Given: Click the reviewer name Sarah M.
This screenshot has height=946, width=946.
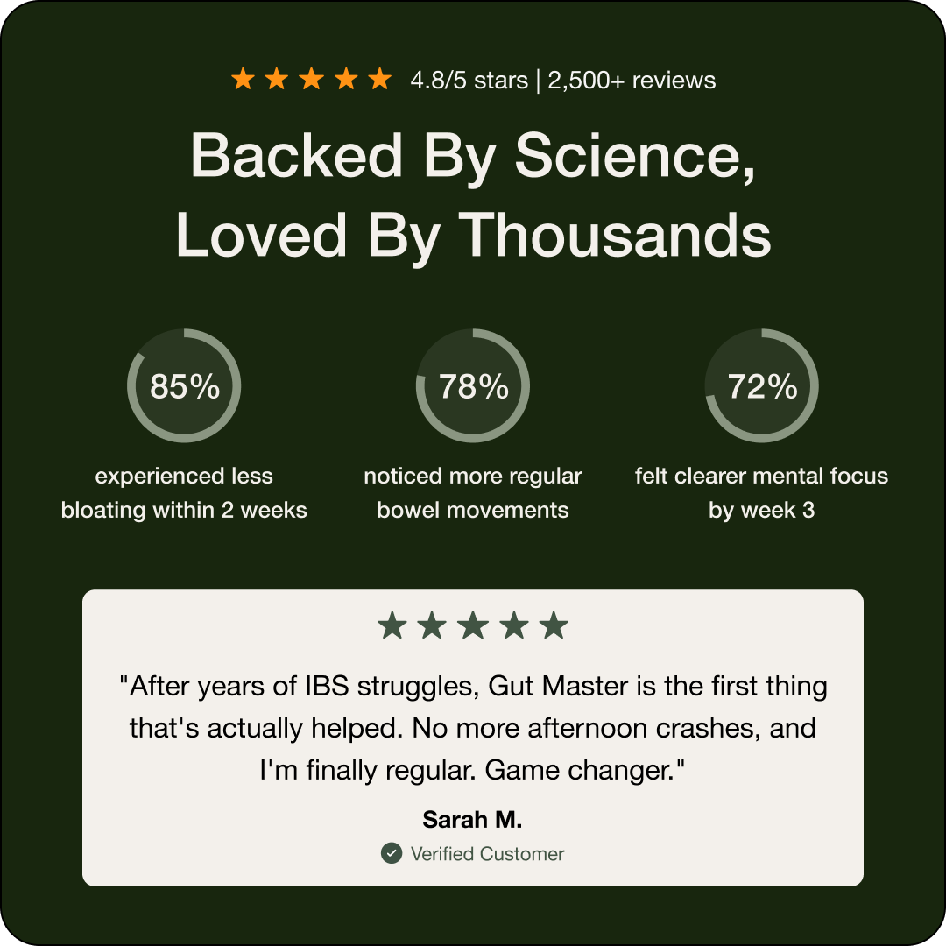Looking at the screenshot, I should (472, 820).
